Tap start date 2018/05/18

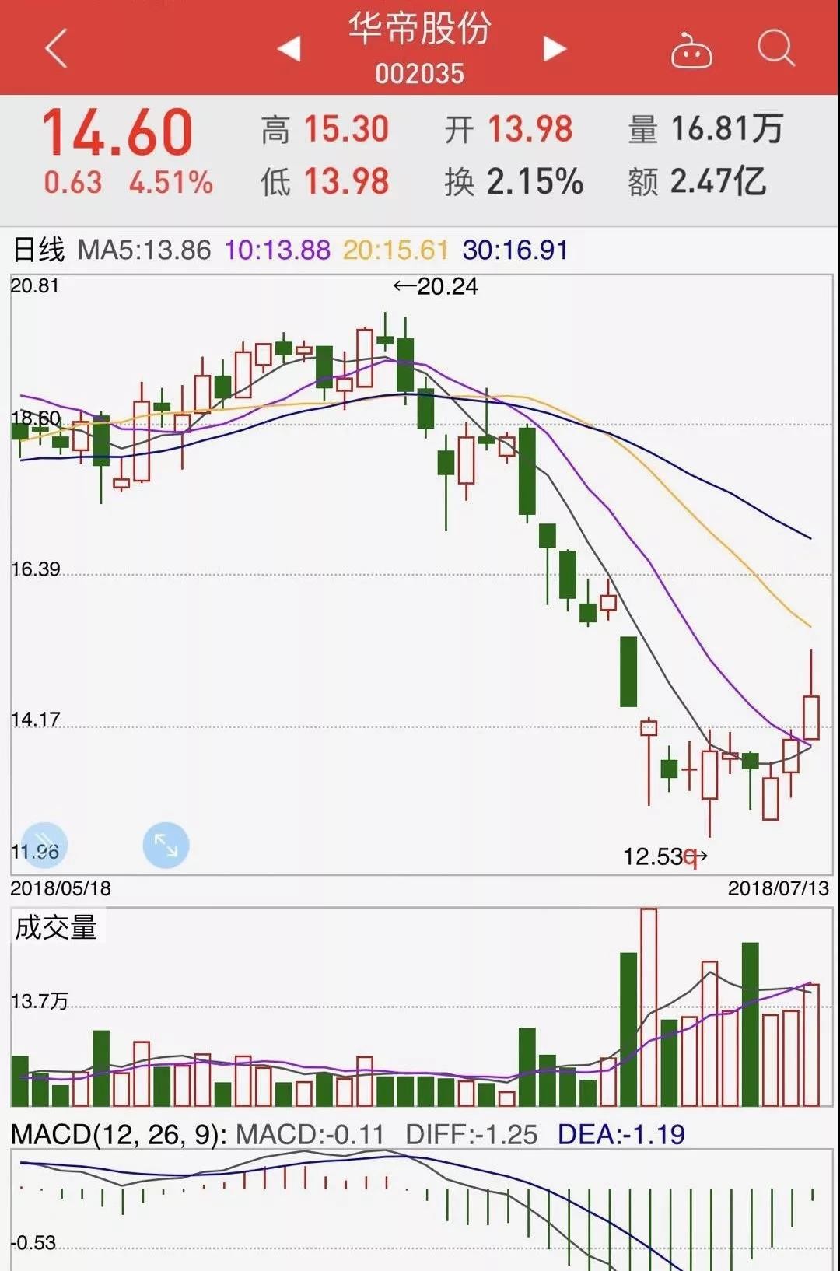(61, 888)
